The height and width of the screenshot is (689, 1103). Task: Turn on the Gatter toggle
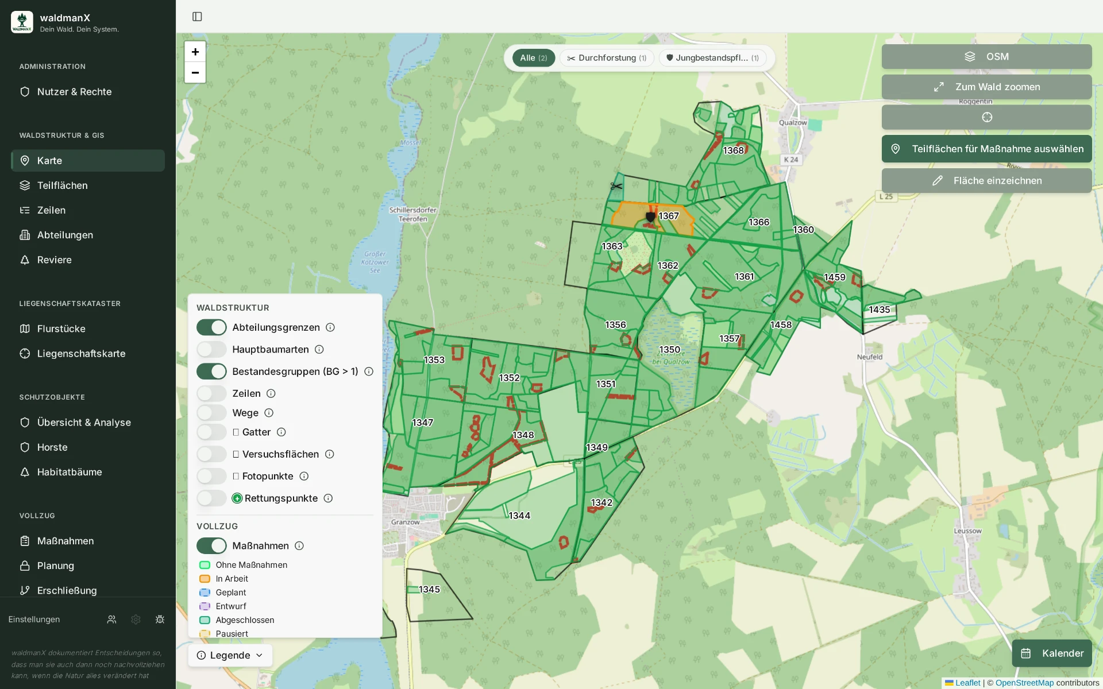click(211, 432)
